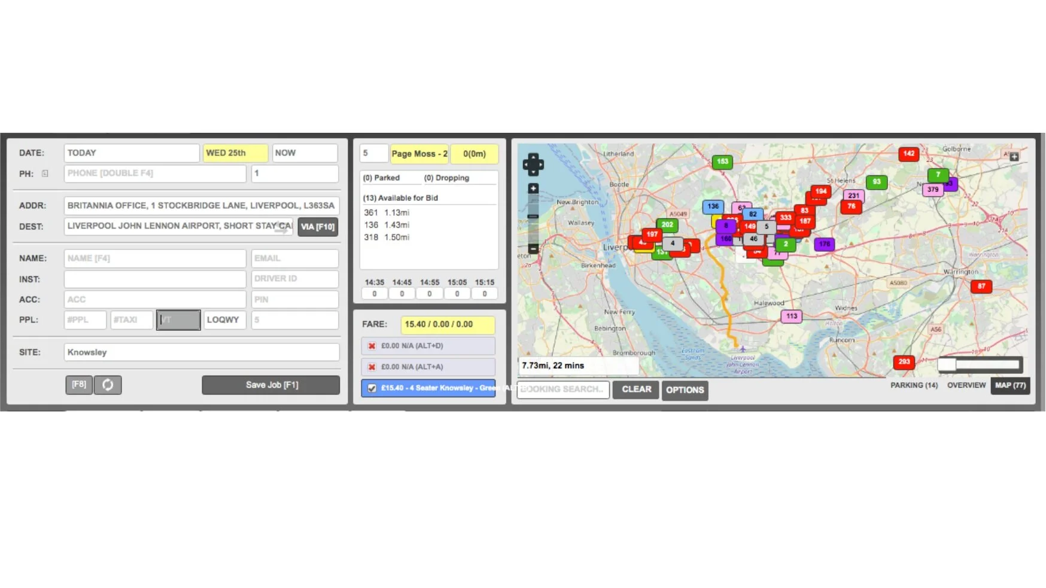Image resolution: width=1046 pixels, height=588 pixels.
Task: Select purple vehicle marker 178 on map
Action: tap(825, 244)
